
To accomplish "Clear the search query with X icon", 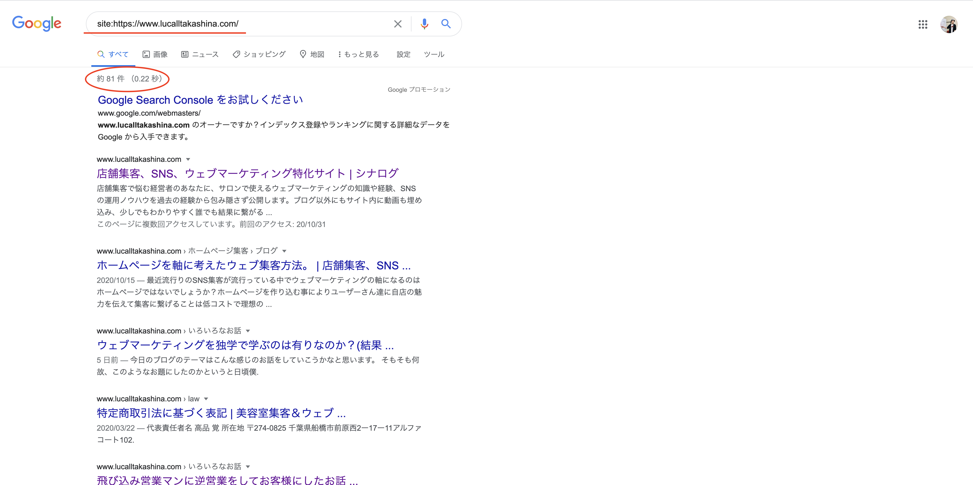I will (398, 24).
